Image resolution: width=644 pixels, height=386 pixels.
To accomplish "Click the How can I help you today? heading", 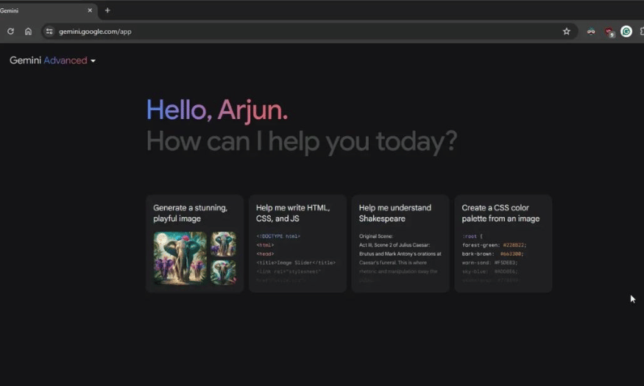I will tap(302, 141).
